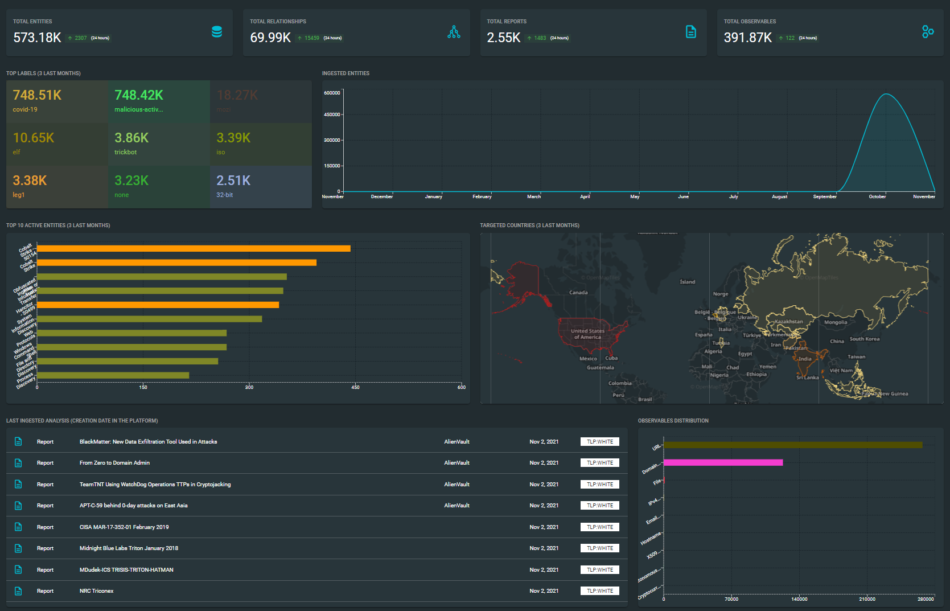Select the 32-bit label tile
Viewport: 950px width, 611px height.
[260, 187]
